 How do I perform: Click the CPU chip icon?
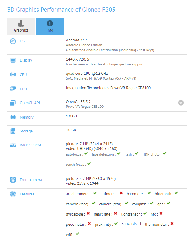13,75
